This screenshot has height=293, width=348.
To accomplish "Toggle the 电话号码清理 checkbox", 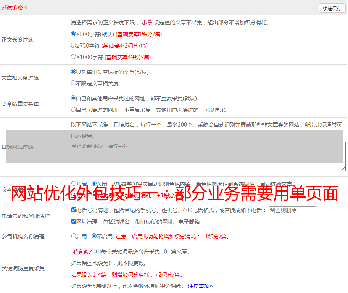I will pyautogui.click(x=74, y=210).
